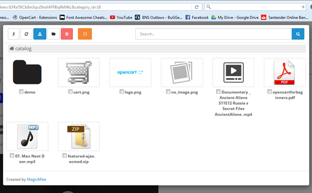Open the Facebook bookmark

pos(197,17)
